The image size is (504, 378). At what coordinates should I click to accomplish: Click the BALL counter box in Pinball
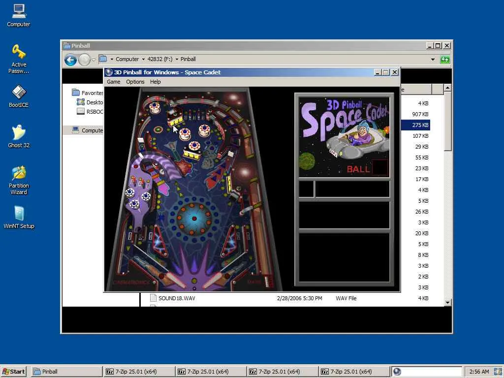[x=380, y=168]
